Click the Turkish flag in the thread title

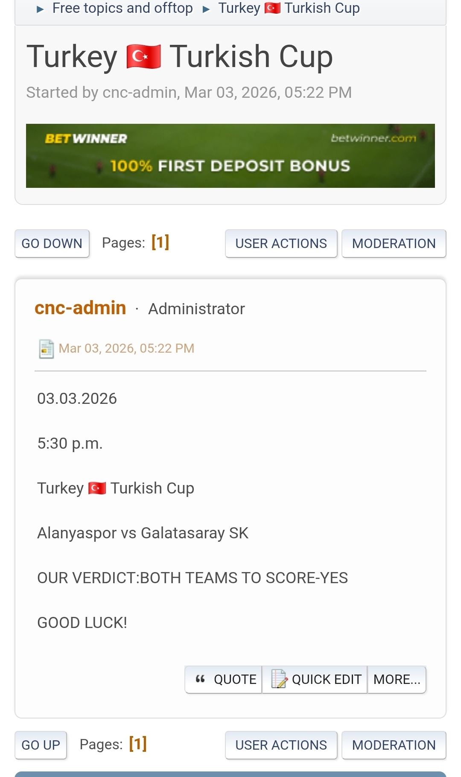(144, 57)
